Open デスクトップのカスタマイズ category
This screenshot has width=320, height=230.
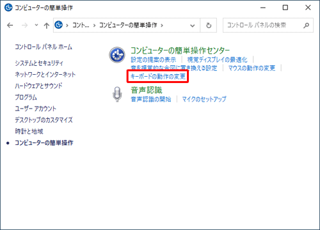(x=44, y=120)
